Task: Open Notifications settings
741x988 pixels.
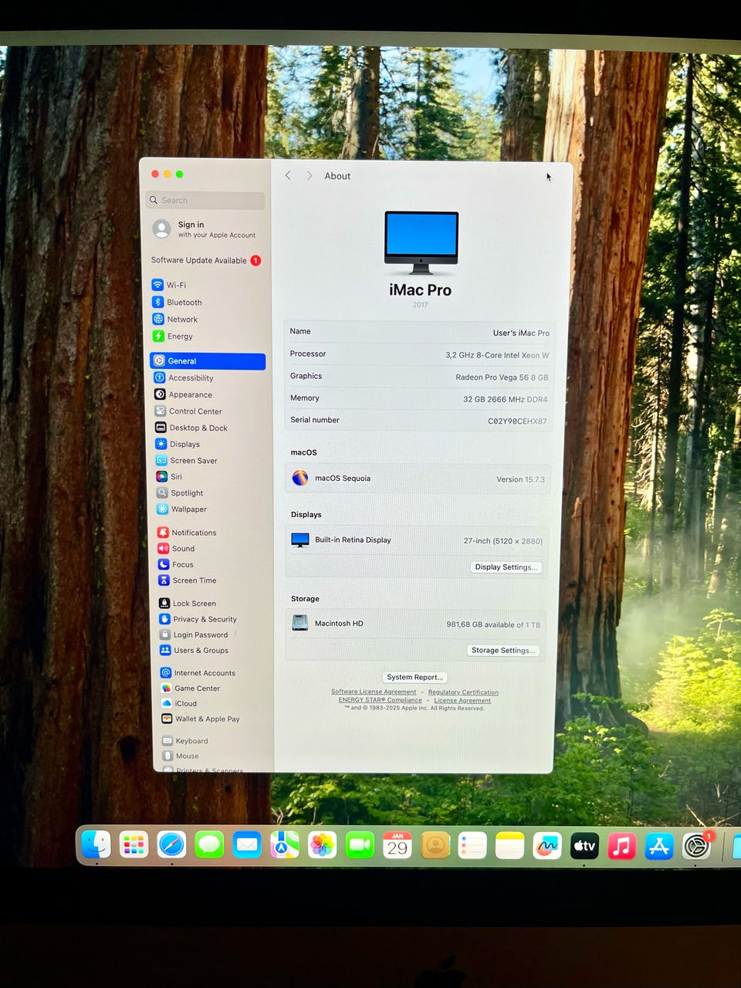Action: click(187, 533)
